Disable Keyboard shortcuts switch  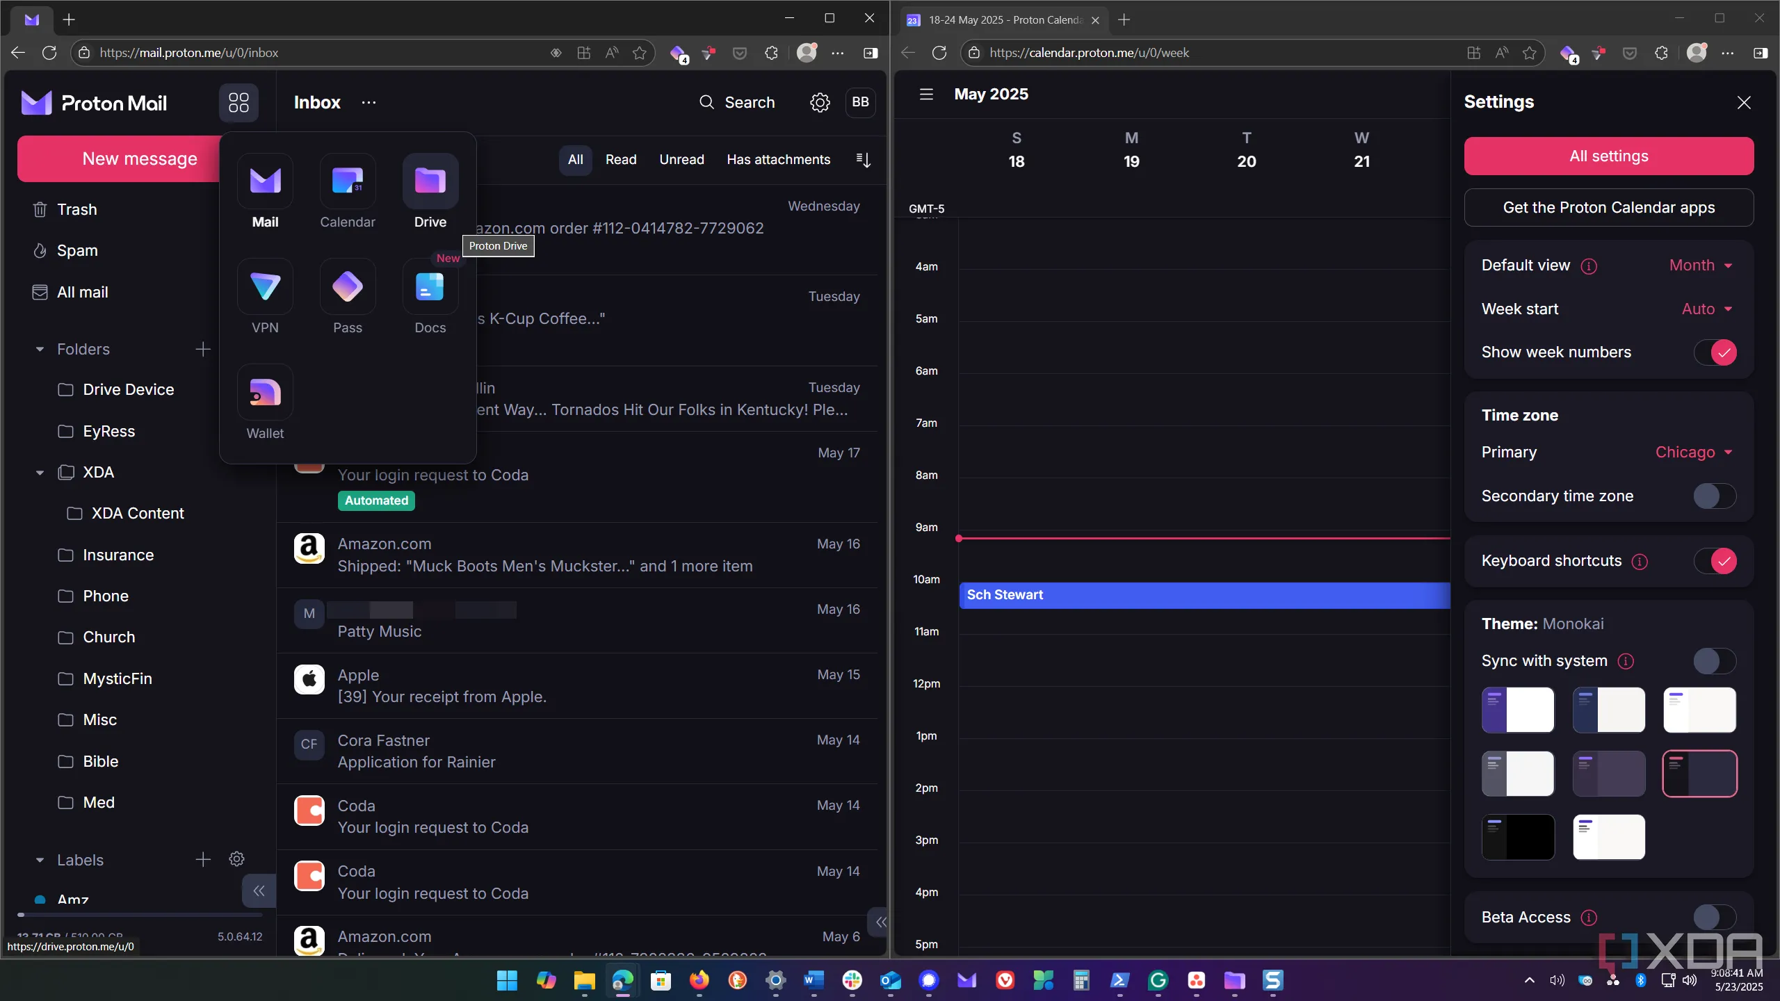1715,561
